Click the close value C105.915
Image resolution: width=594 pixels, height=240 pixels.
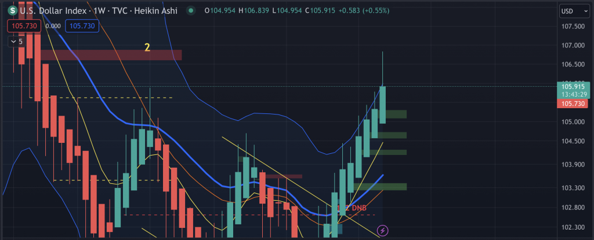click(321, 10)
